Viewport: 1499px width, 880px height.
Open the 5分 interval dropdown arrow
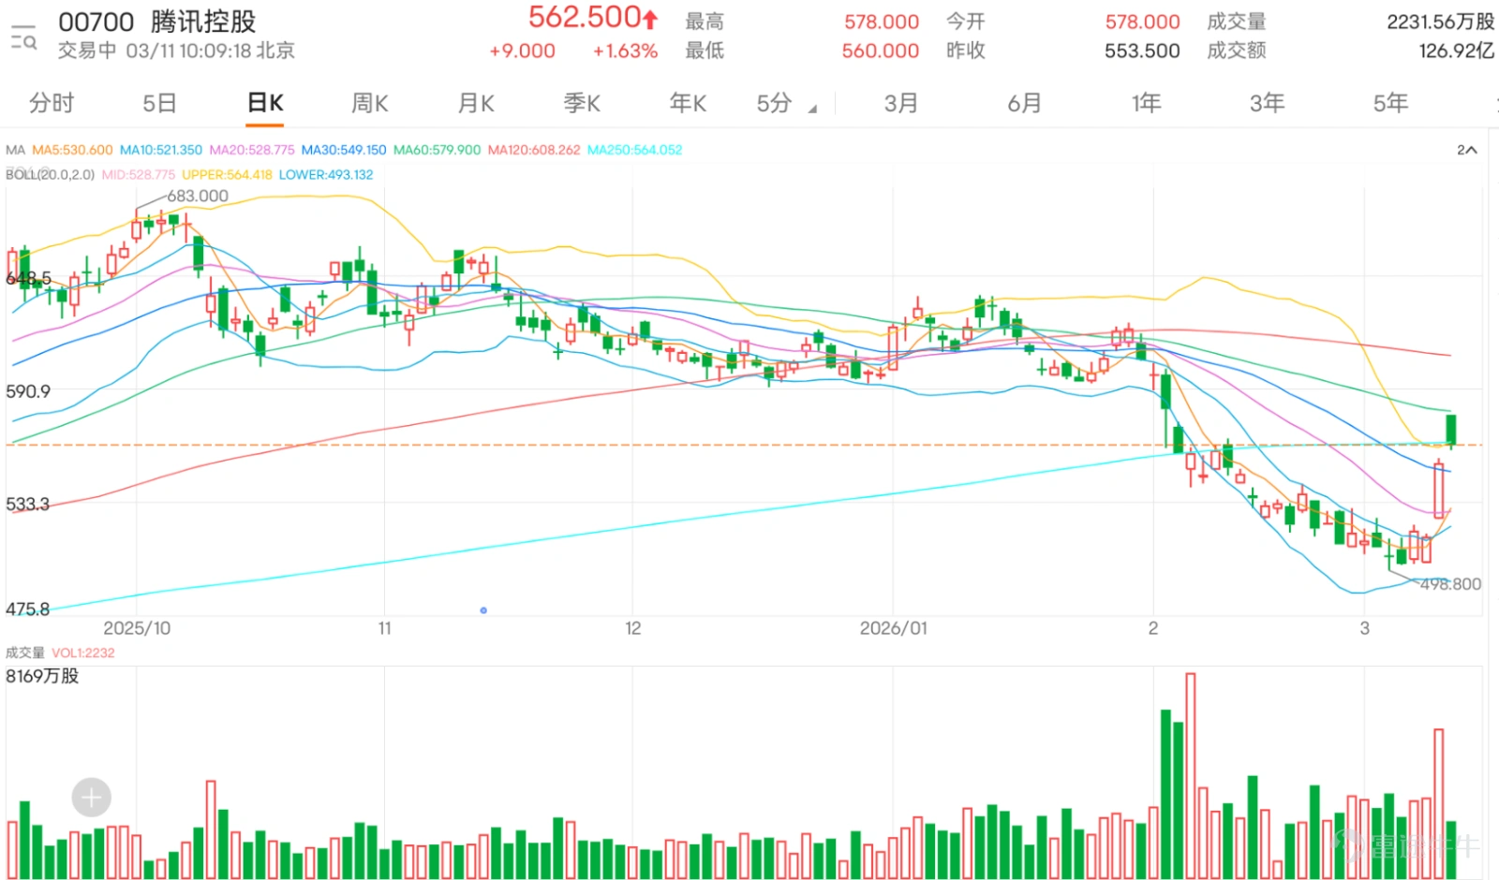coord(812,109)
